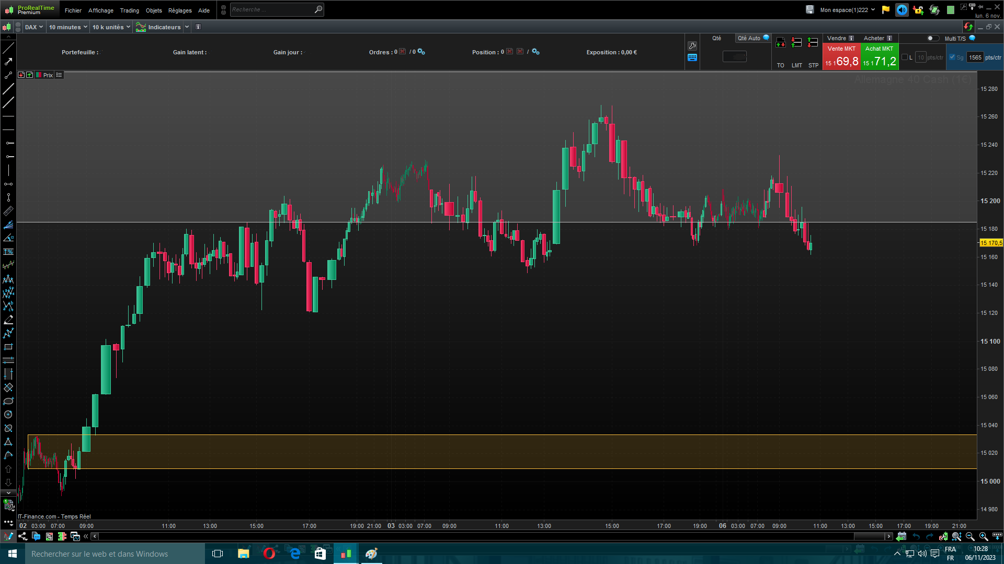Uncheck the Sg stop checkbox
The image size is (1004, 564).
(952, 57)
